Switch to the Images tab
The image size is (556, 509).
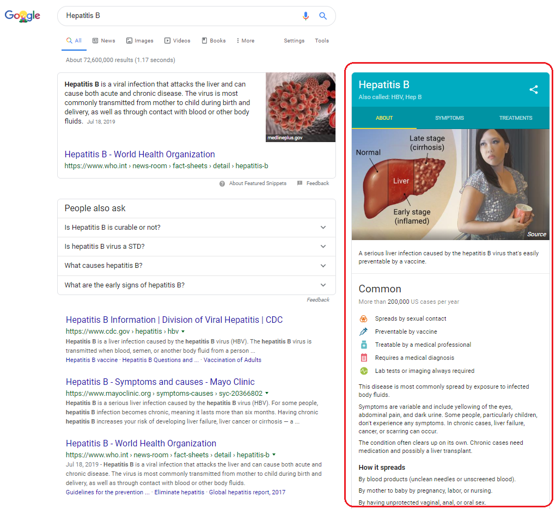(x=140, y=41)
